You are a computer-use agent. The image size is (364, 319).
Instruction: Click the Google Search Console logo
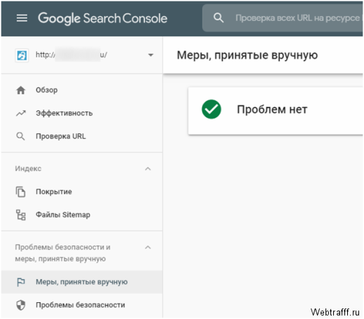[102, 18]
